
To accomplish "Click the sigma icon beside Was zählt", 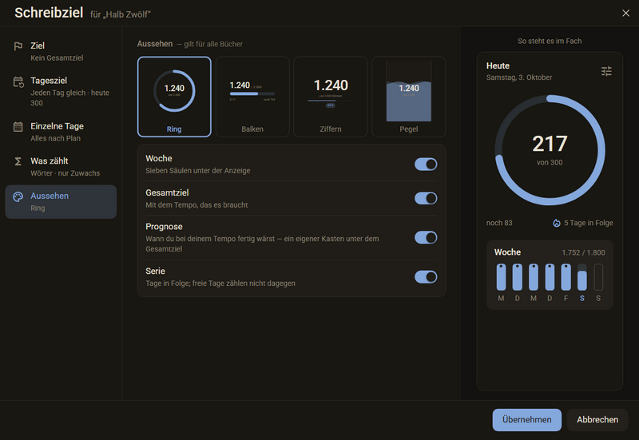I will tap(18, 161).
